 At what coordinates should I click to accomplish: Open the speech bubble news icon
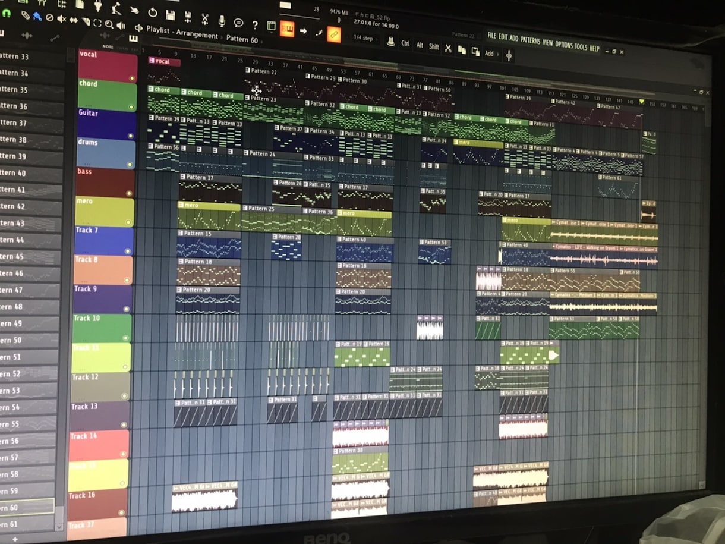[x=238, y=23]
